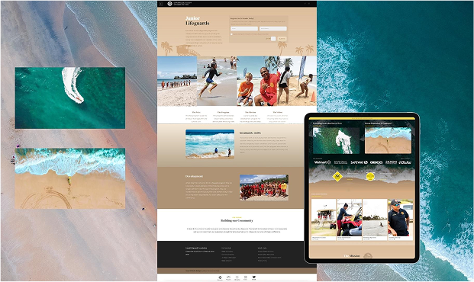Click the Walmart sponsor logo on the tablet
The image size is (474, 282).
point(322,162)
